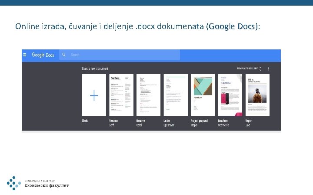Click the 'Start a new document' heading
This screenshot has width=313, height=195.
pyautogui.click(x=95, y=68)
